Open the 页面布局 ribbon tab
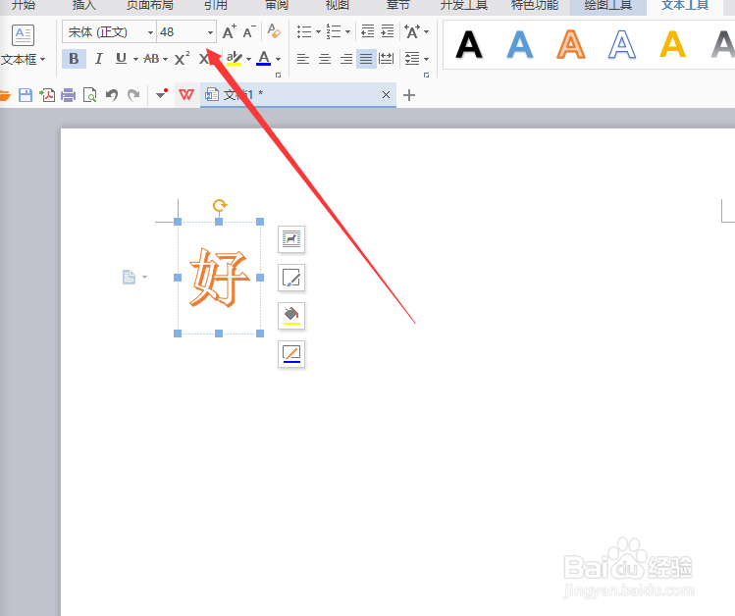Viewport: 735px width, 616px height. pos(150,5)
